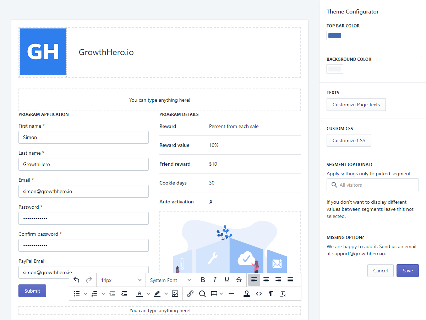Click the GrowthHero.io header text
This screenshot has height=320, width=426.
pyautogui.click(x=106, y=52)
